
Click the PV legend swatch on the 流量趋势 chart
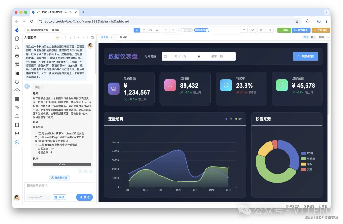[226, 119]
